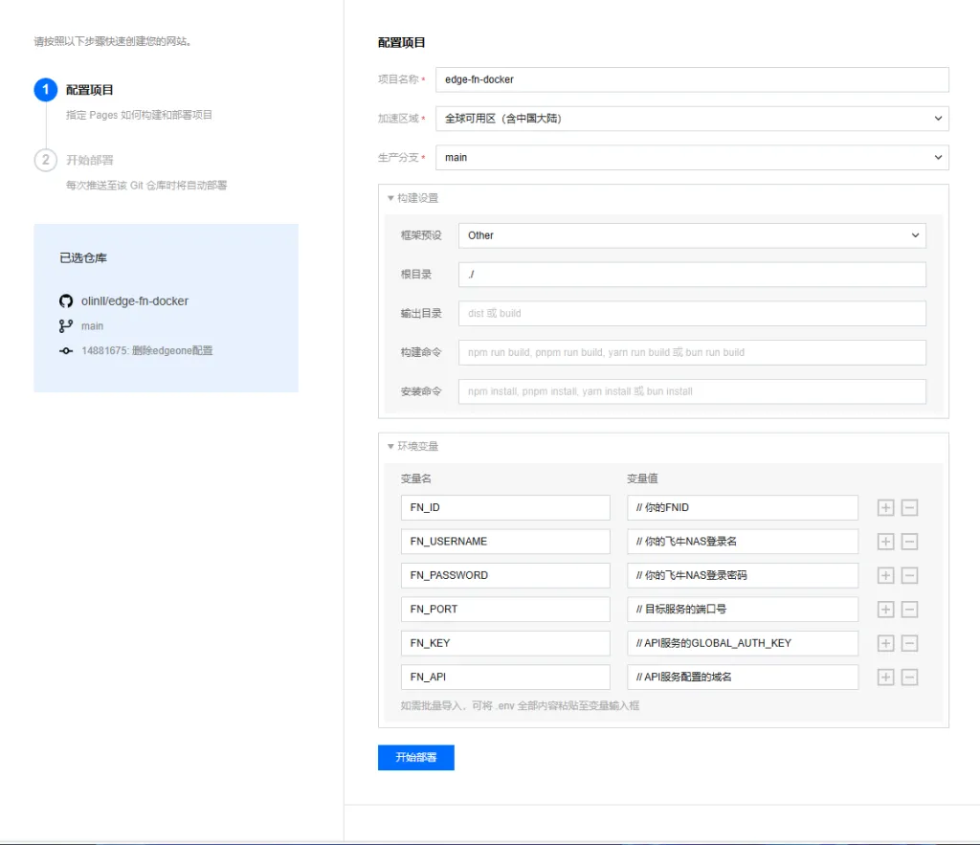Open the 生产分支 main dropdown
The image size is (980, 845).
point(691,157)
